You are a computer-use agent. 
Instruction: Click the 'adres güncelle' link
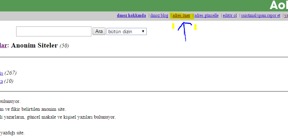point(207,16)
